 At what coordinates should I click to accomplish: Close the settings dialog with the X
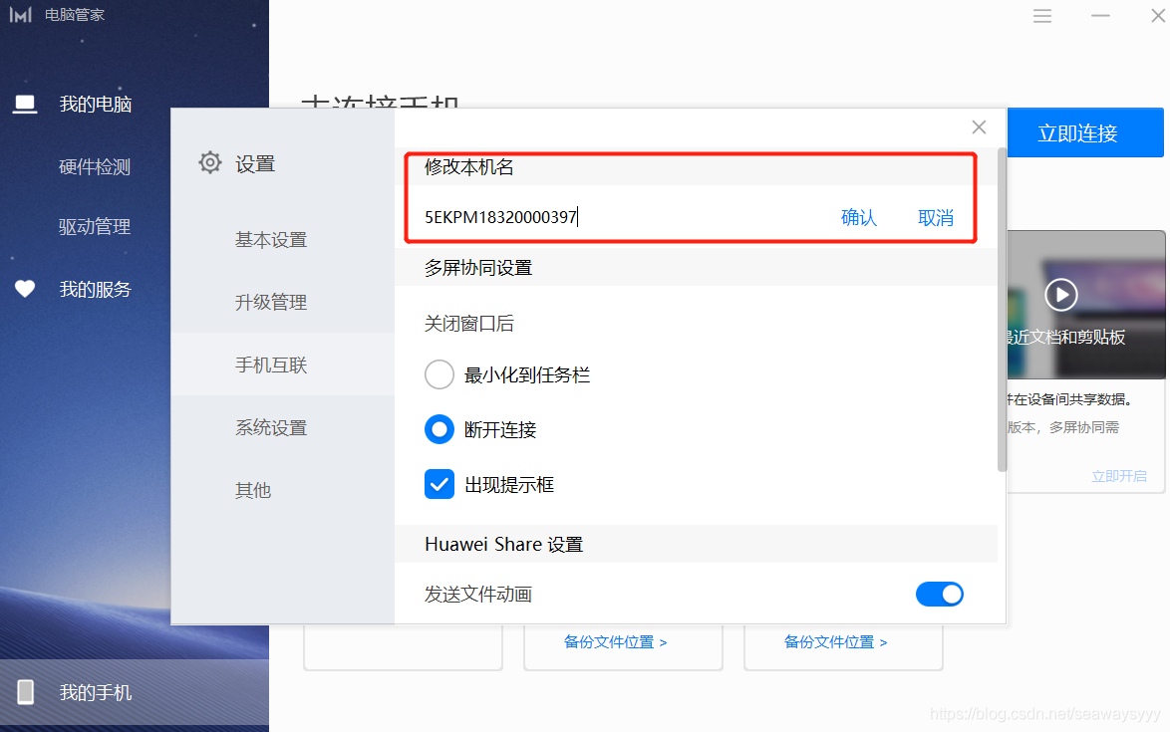pyautogui.click(x=979, y=127)
